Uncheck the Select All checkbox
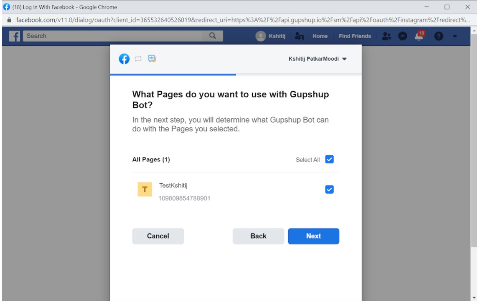This screenshot has height=302, width=478. coord(329,159)
